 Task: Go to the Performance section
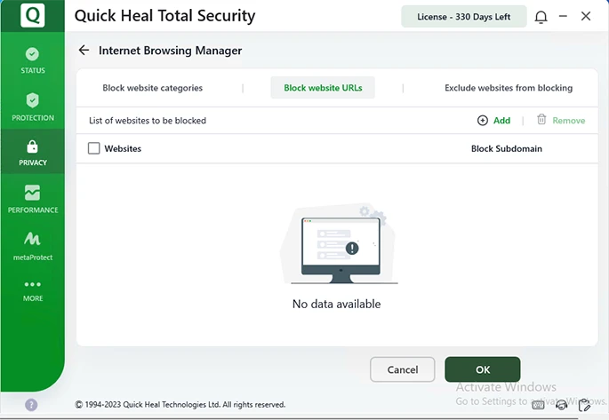[x=33, y=199]
